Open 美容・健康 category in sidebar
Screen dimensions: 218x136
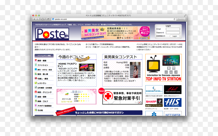coord(42,61)
